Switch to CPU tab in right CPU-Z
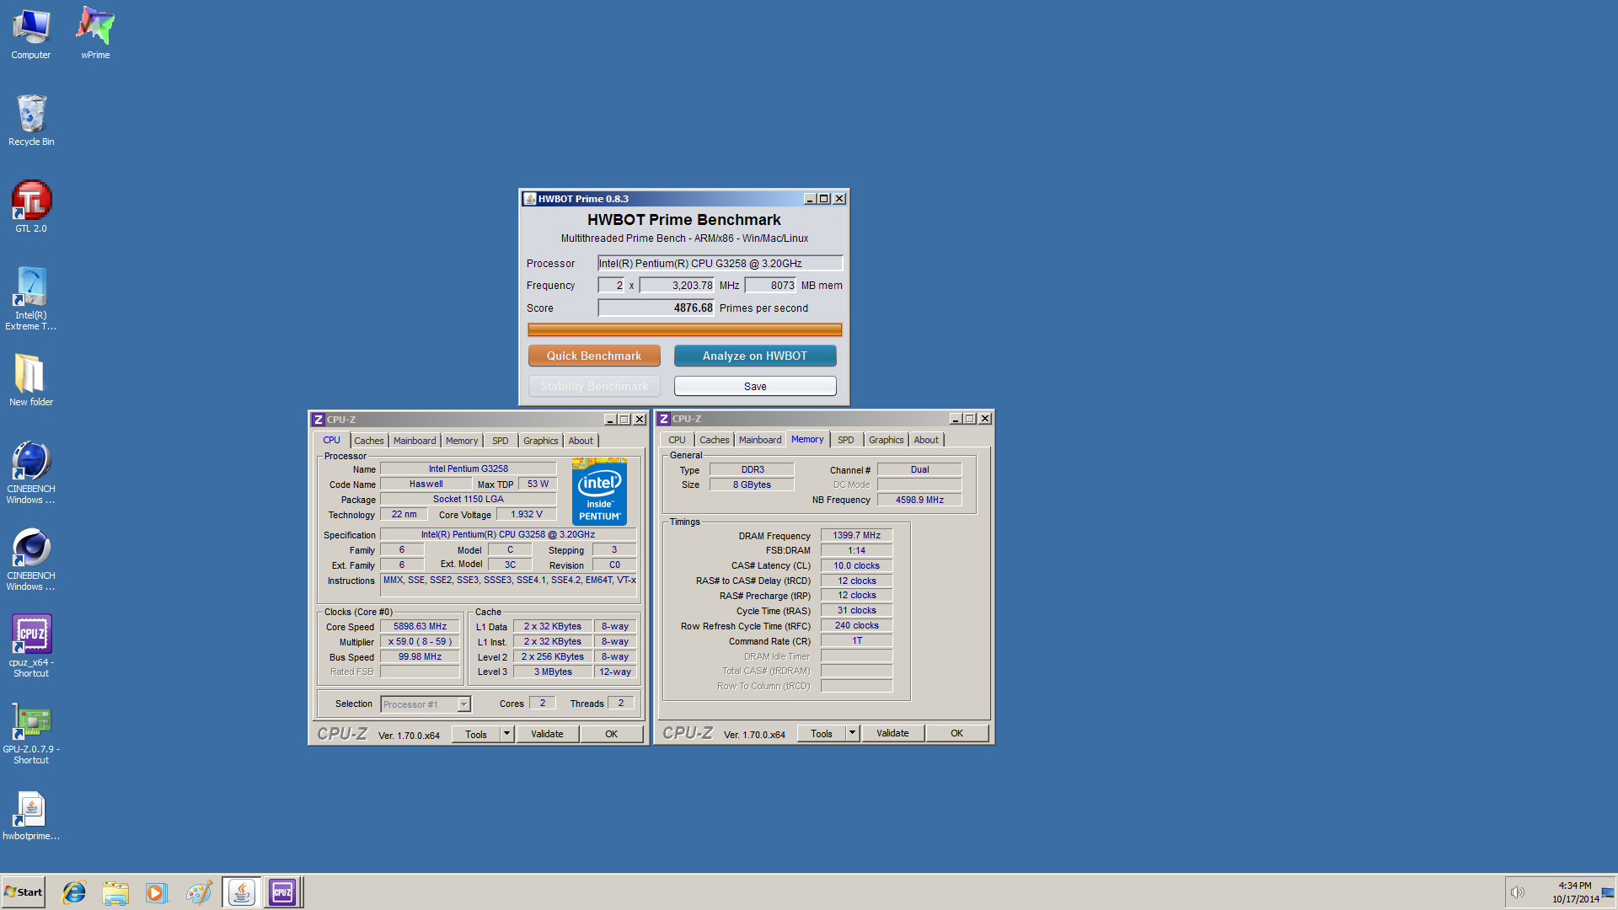 (x=678, y=440)
